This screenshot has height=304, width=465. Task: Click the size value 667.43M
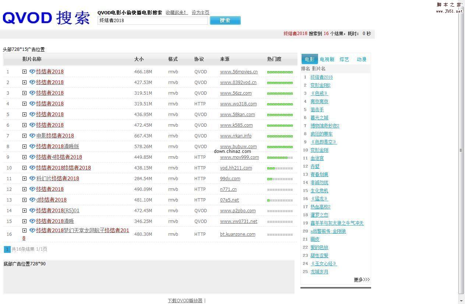(x=143, y=136)
